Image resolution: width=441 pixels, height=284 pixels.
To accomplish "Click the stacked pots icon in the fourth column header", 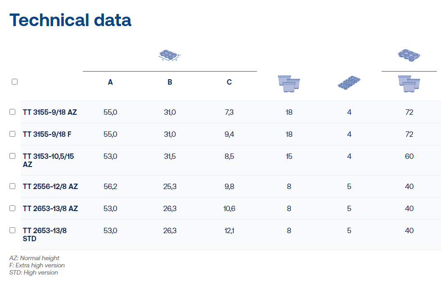I will 289,83.
